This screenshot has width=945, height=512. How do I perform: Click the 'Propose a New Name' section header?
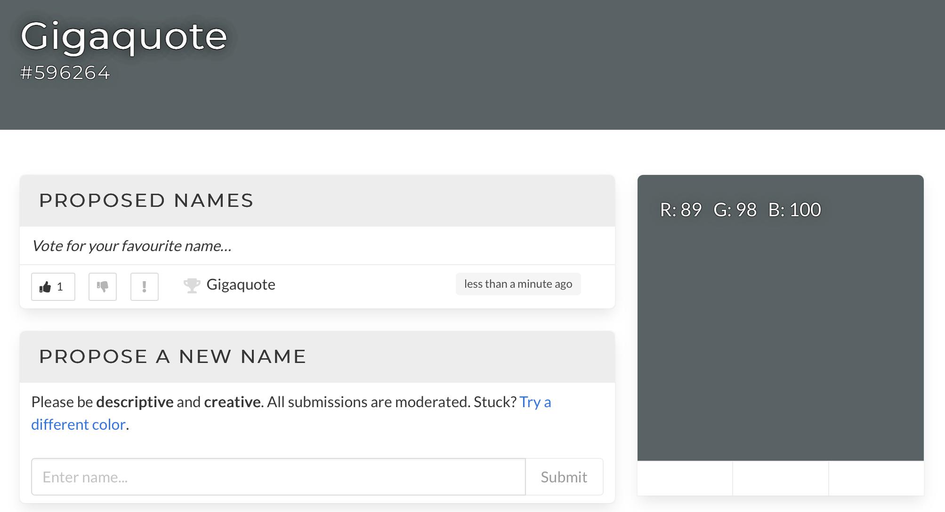coord(172,357)
